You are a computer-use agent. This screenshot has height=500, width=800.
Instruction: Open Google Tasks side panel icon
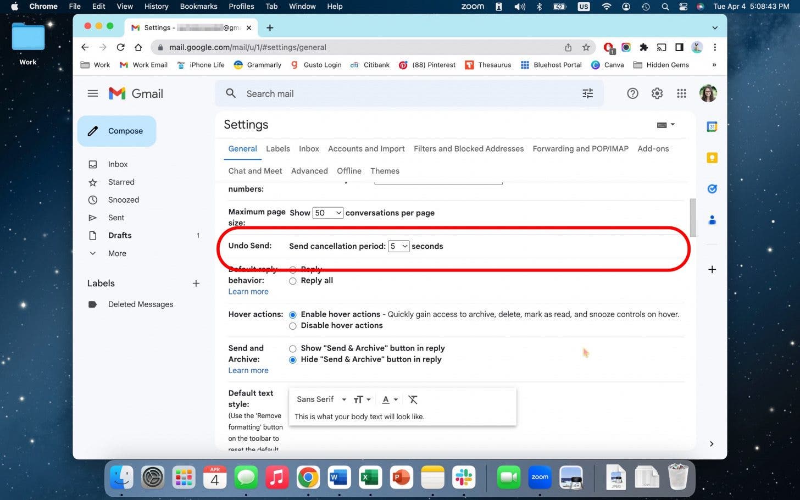[x=712, y=188]
